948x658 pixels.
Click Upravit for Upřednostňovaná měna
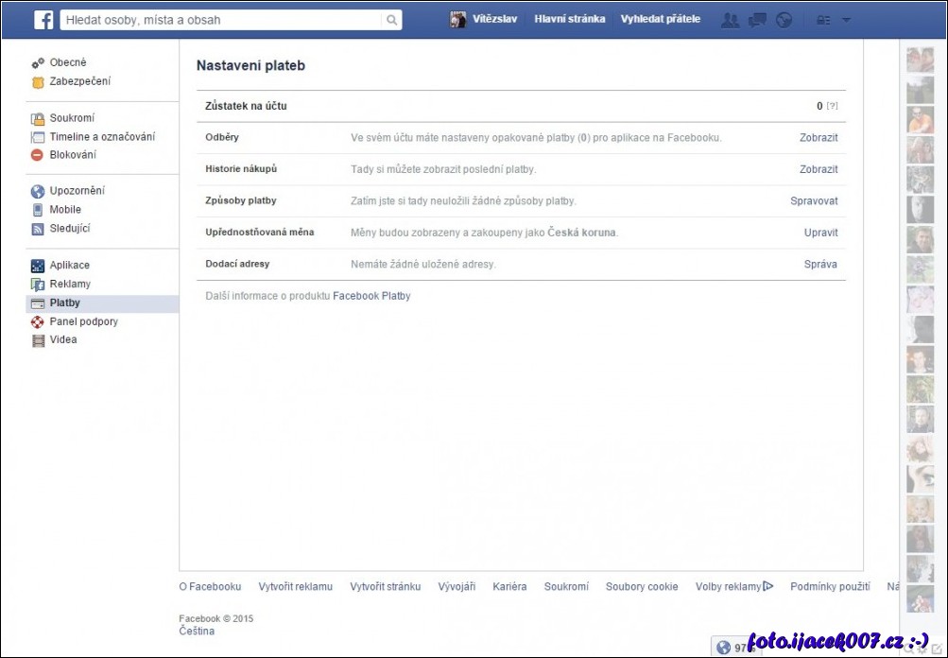pos(820,233)
